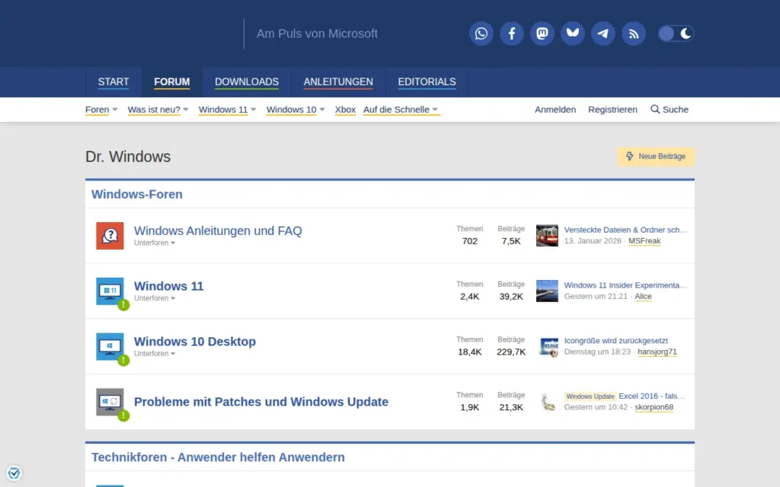780x487 pixels.
Task: Open the Icongröße wird zurückgesetzt thread
Action: [x=615, y=340]
